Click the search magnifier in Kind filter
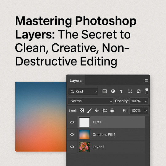The height and width of the screenshot is (166, 166). (72, 92)
